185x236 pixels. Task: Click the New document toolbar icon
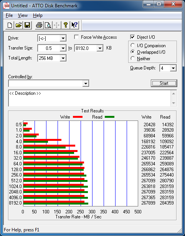(10, 25)
